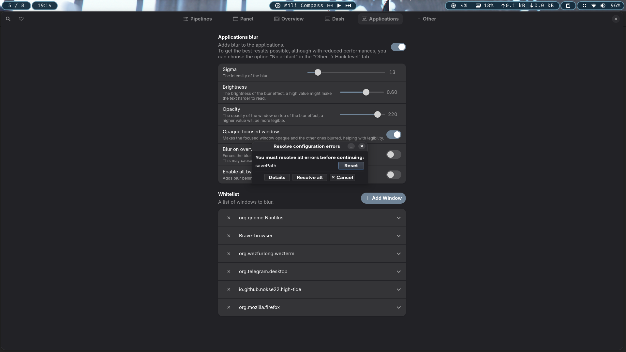Image resolution: width=626 pixels, height=352 pixels.
Task: Skip to next track in top bar
Action: tap(348, 6)
